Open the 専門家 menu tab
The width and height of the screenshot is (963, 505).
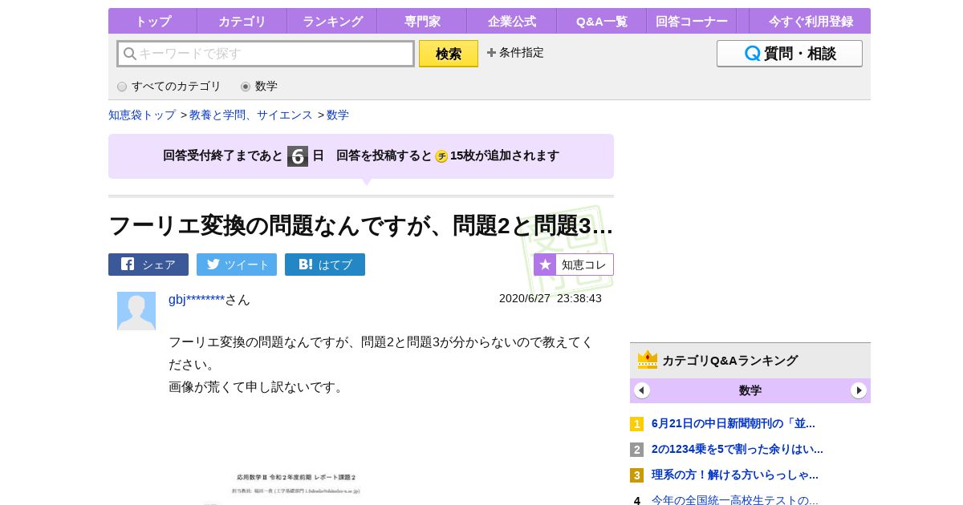(422, 21)
